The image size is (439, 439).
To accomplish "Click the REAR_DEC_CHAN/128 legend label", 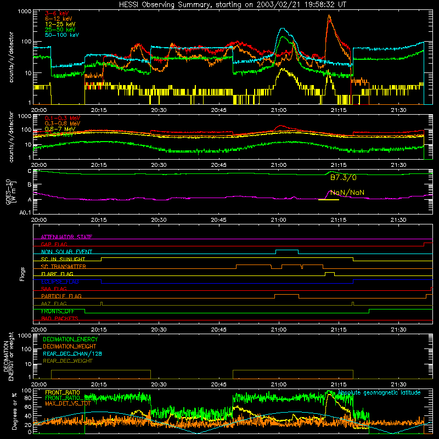I will click(72, 353).
